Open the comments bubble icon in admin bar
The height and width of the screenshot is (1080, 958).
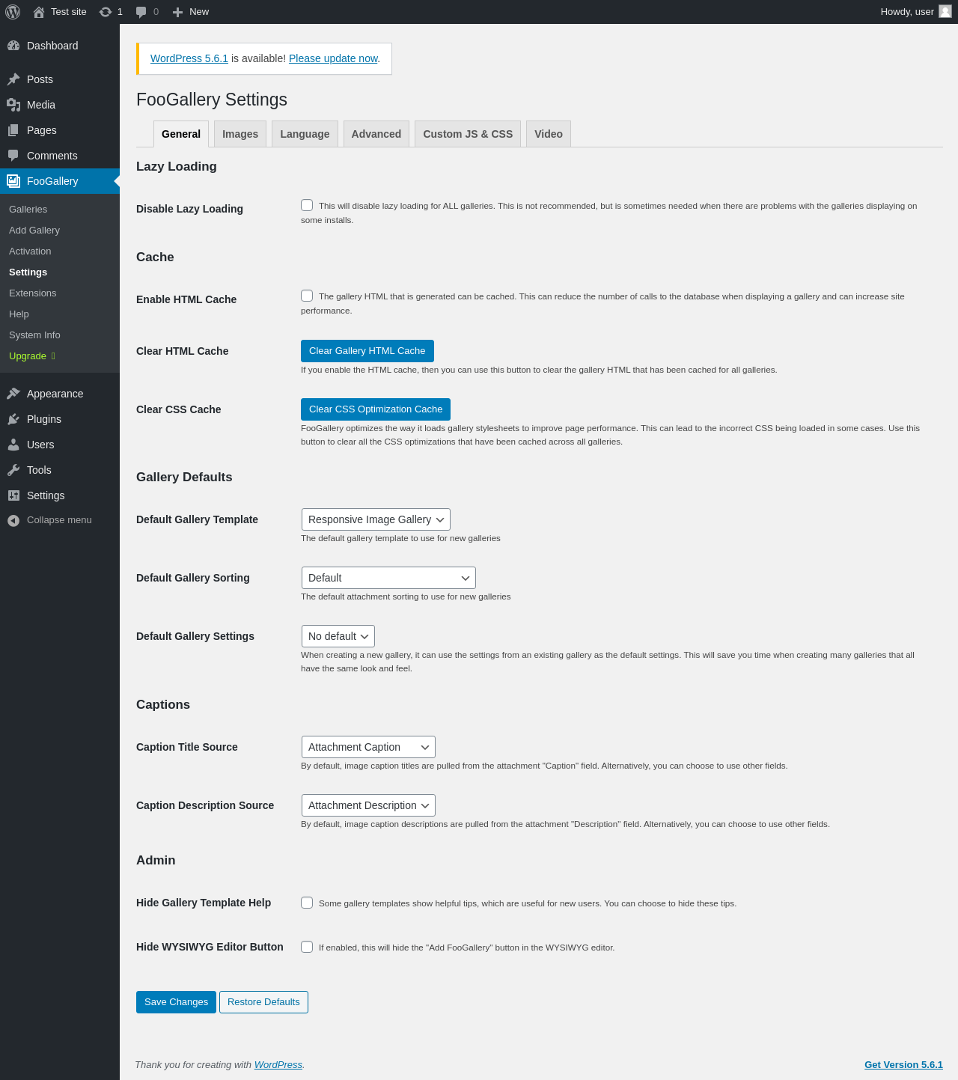(141, 12)
